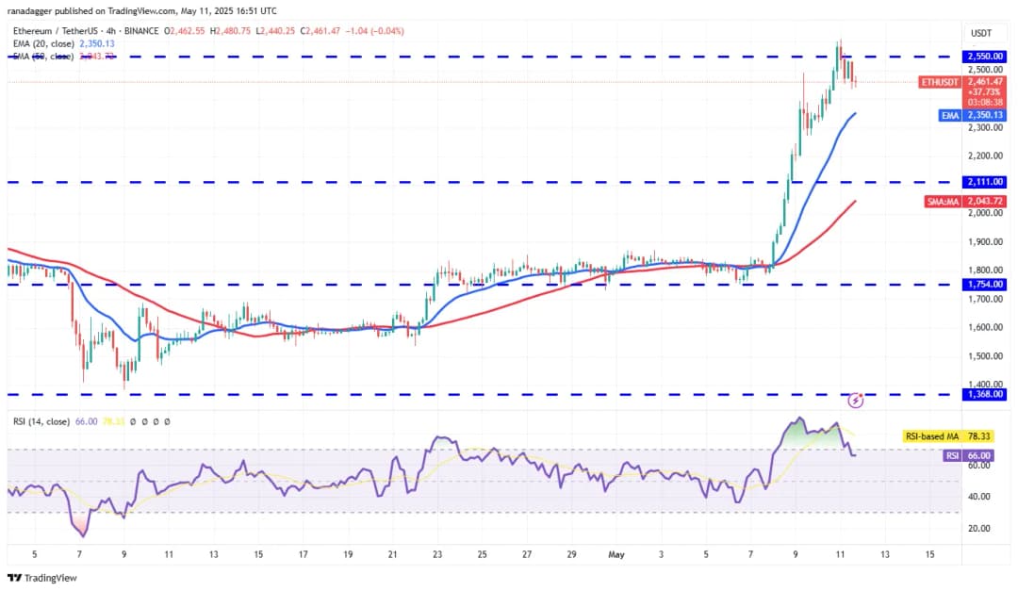Screen dimensions: 1018x591
Task: Click the blue EMA price scale label
Action: tap(948, 115)
